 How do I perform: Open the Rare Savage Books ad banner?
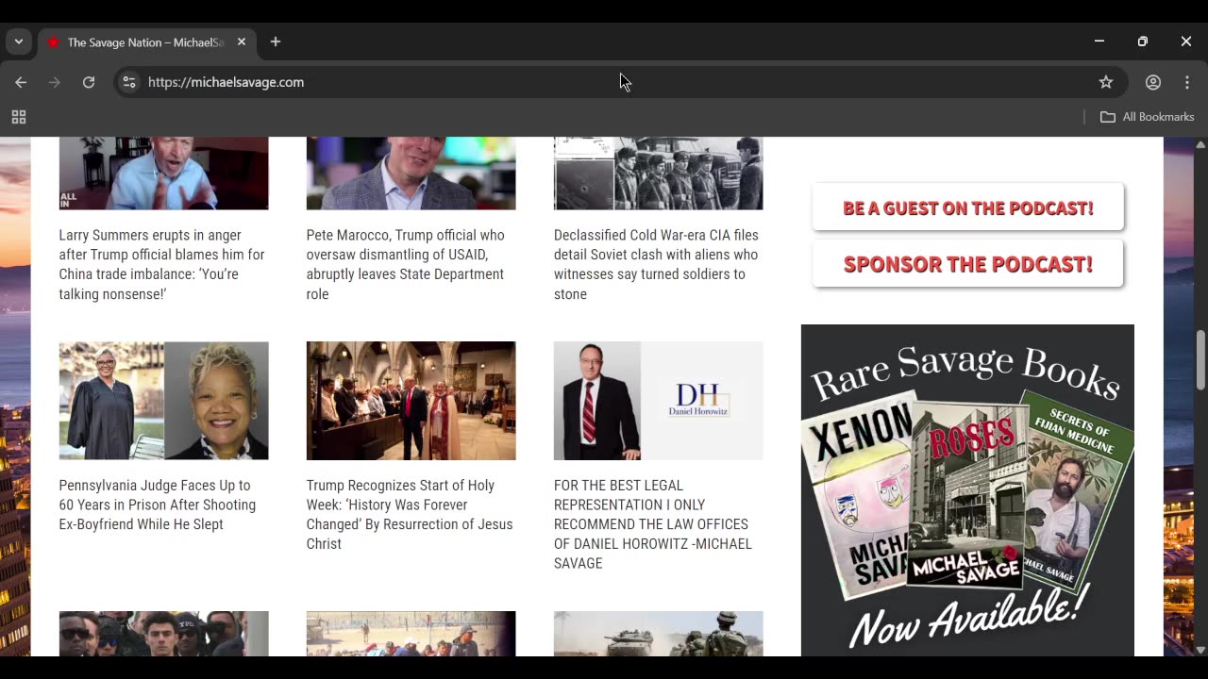click(x=967, y=490)
